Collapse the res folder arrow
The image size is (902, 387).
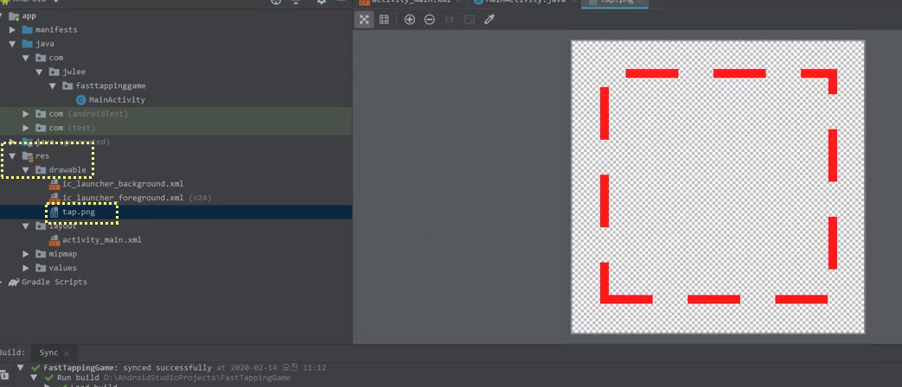point(12,155)
